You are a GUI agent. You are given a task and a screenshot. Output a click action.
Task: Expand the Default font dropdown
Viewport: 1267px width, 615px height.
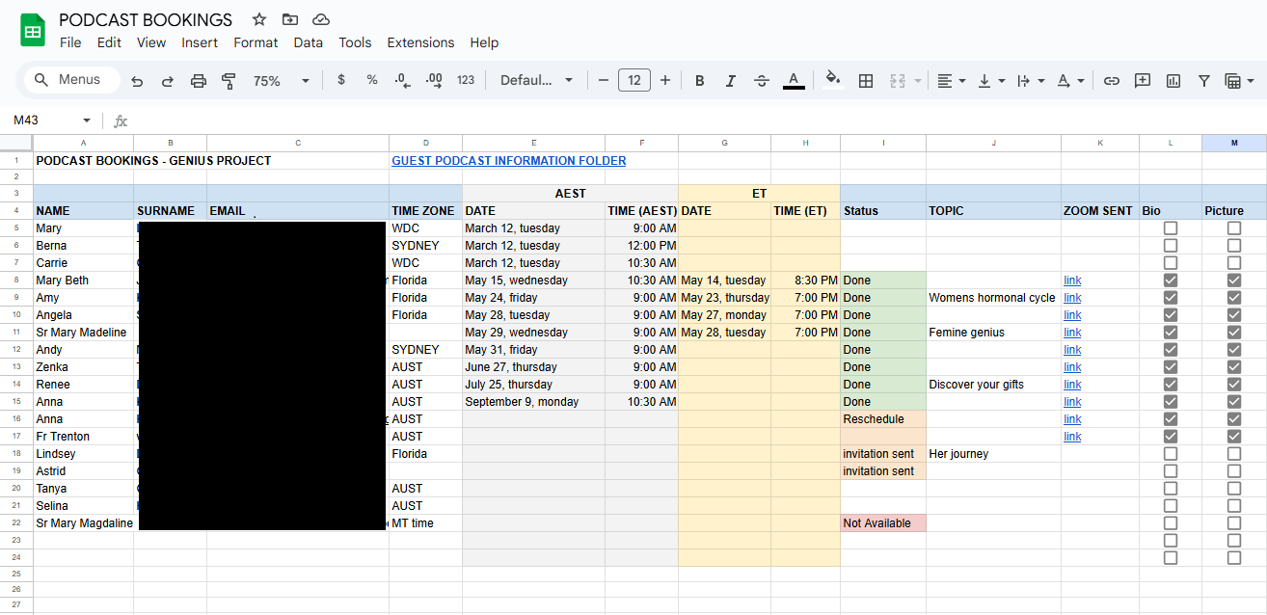coord(536,81)
